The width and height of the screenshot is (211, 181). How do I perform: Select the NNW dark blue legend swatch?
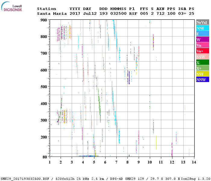tap(203, 79)
